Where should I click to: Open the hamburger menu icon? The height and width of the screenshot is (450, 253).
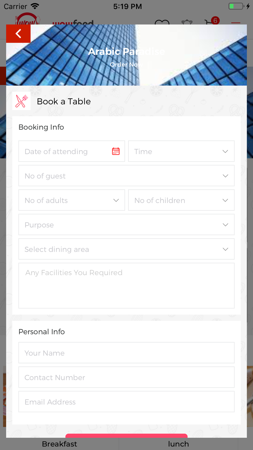click(x=236, y=23)
